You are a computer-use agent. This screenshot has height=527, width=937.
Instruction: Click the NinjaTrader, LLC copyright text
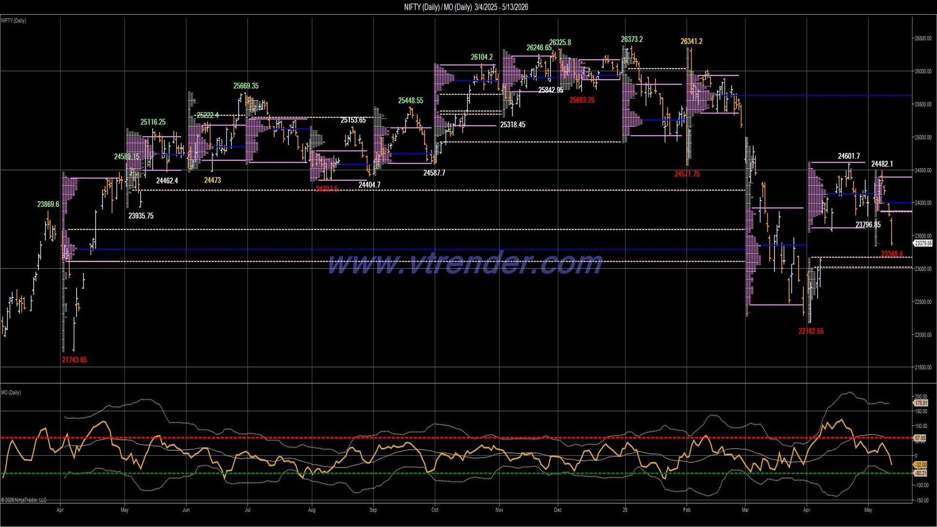[x=24, y=500]
